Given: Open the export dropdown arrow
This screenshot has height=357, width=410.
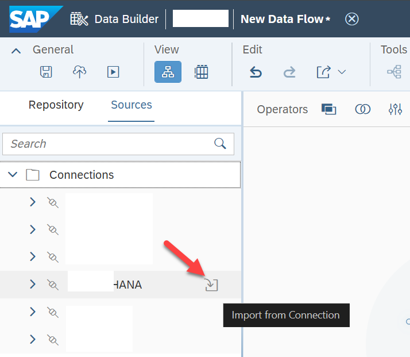Looking at the screenshot, I should point(342,72).
